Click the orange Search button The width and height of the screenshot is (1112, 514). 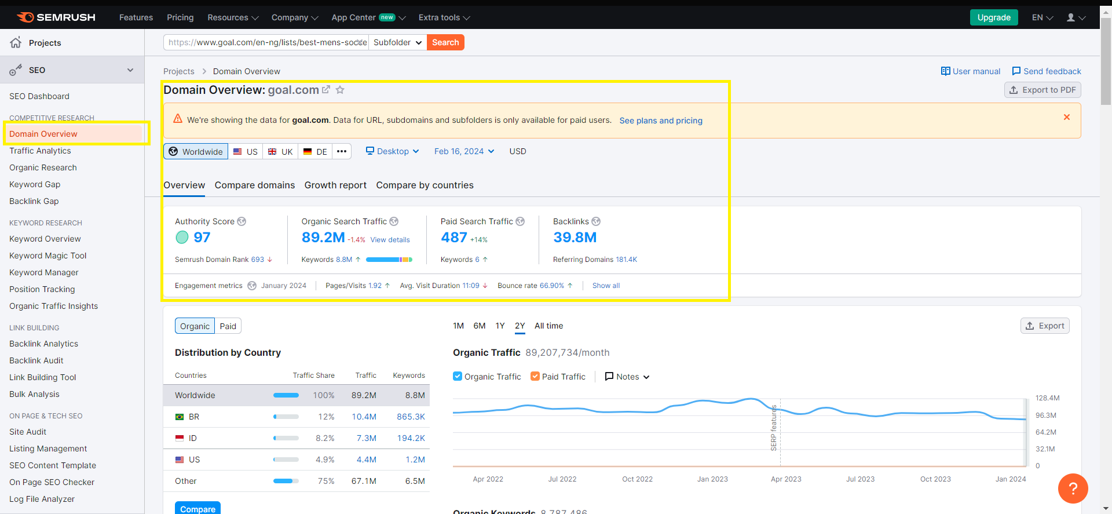coord(445,42)
